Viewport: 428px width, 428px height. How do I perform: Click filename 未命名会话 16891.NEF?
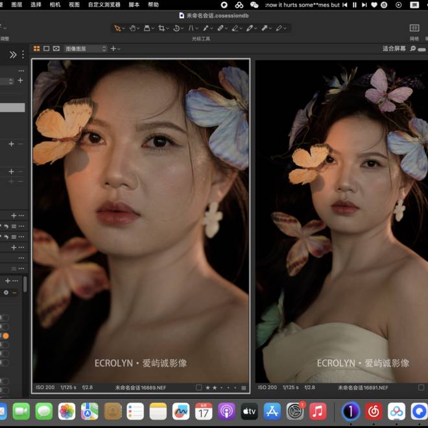(x=363, y=388)
